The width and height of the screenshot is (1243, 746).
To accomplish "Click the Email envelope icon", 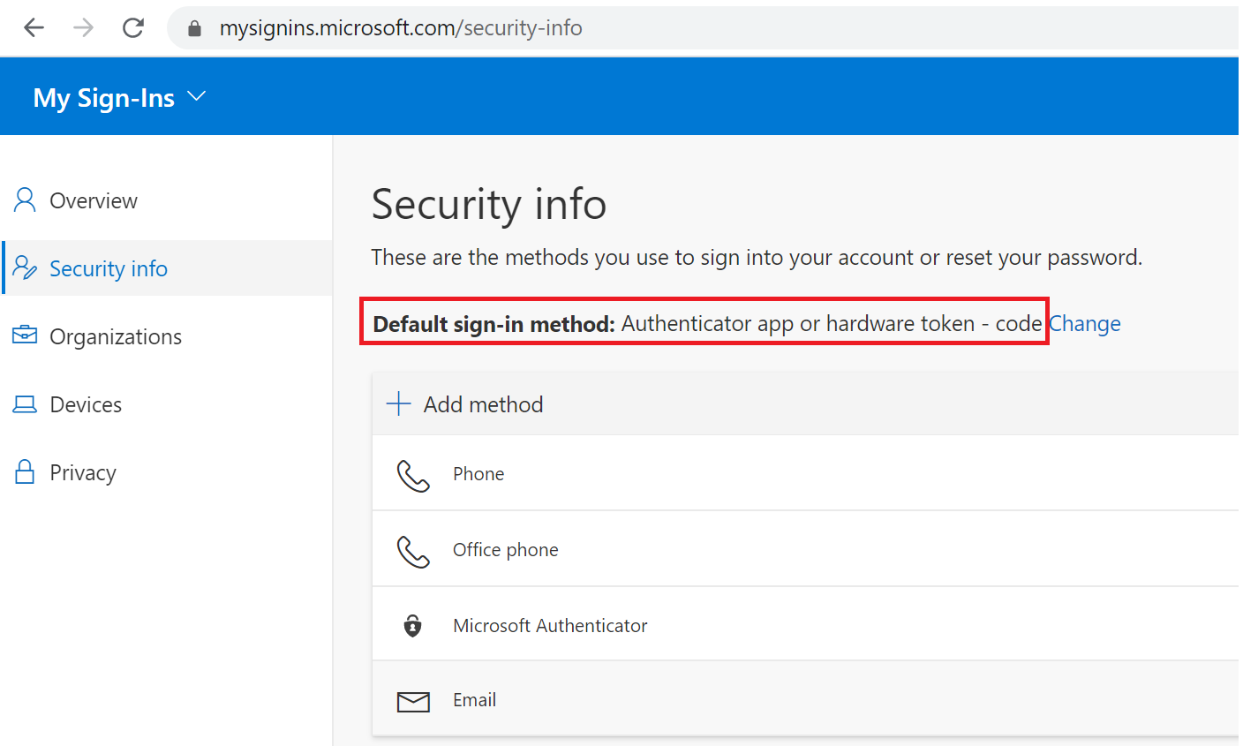I will click(413, 701).
